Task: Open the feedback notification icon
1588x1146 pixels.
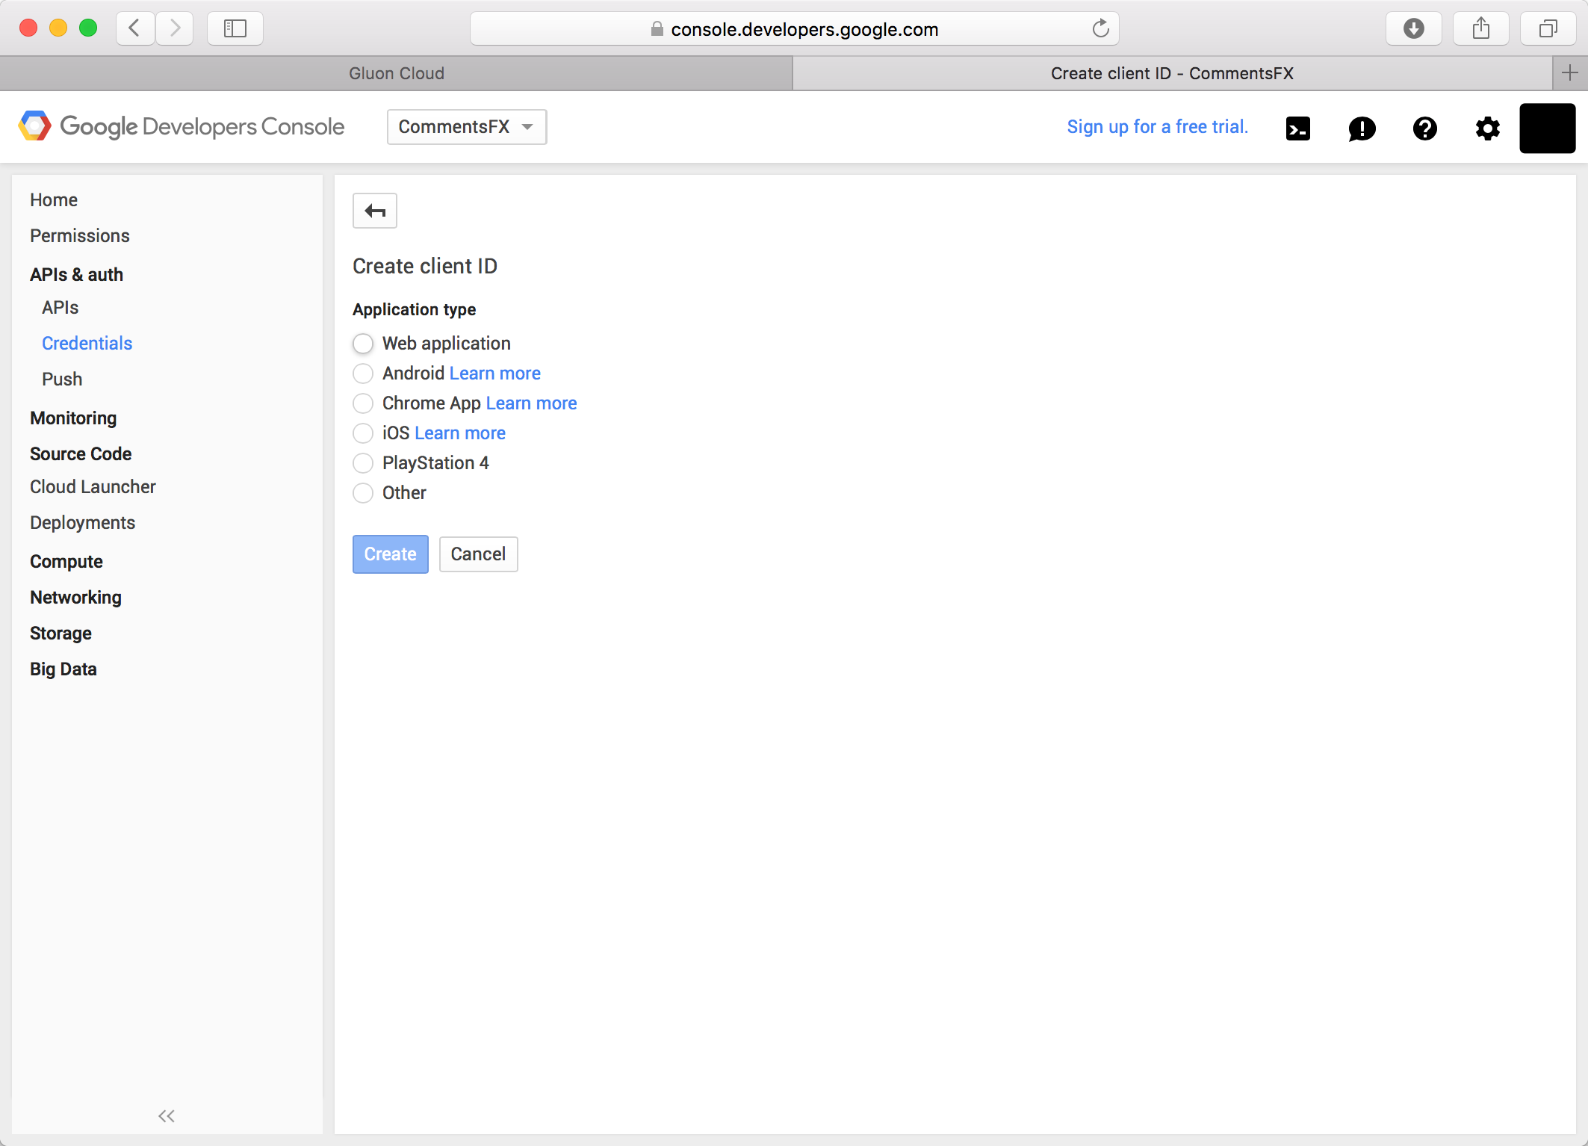Action: tap(1362, 128)
